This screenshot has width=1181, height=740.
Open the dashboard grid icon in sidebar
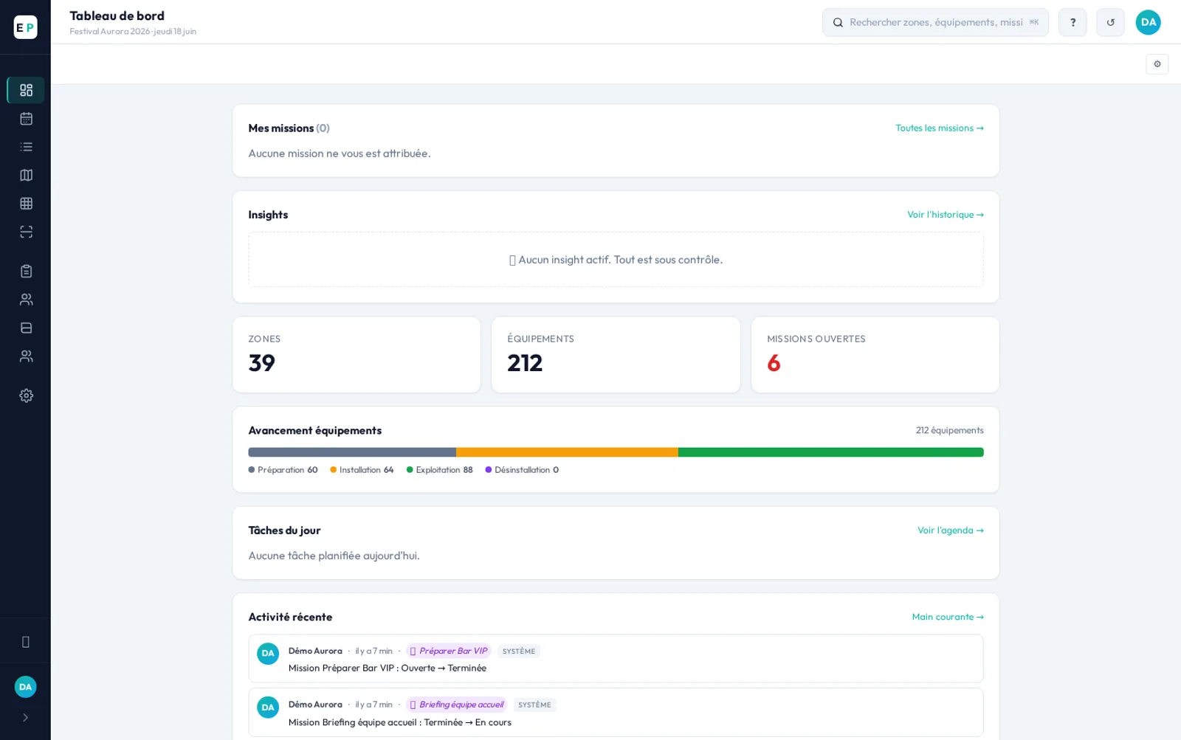point(26,90)
